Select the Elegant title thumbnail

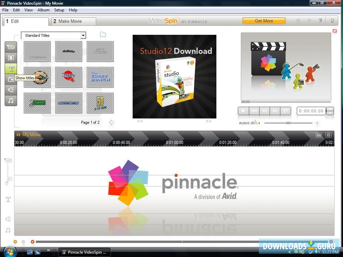(37, 103)
